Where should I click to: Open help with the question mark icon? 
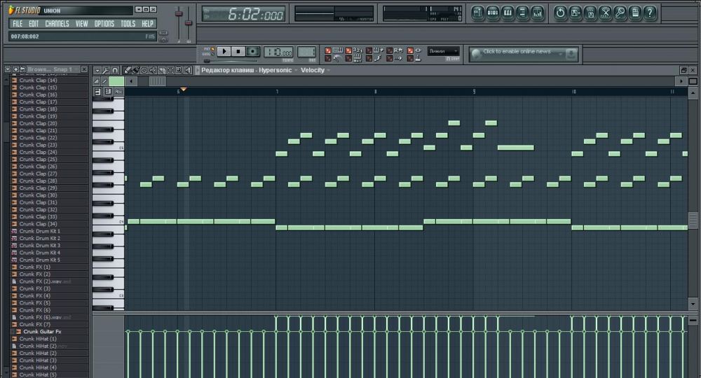[650, 13]
